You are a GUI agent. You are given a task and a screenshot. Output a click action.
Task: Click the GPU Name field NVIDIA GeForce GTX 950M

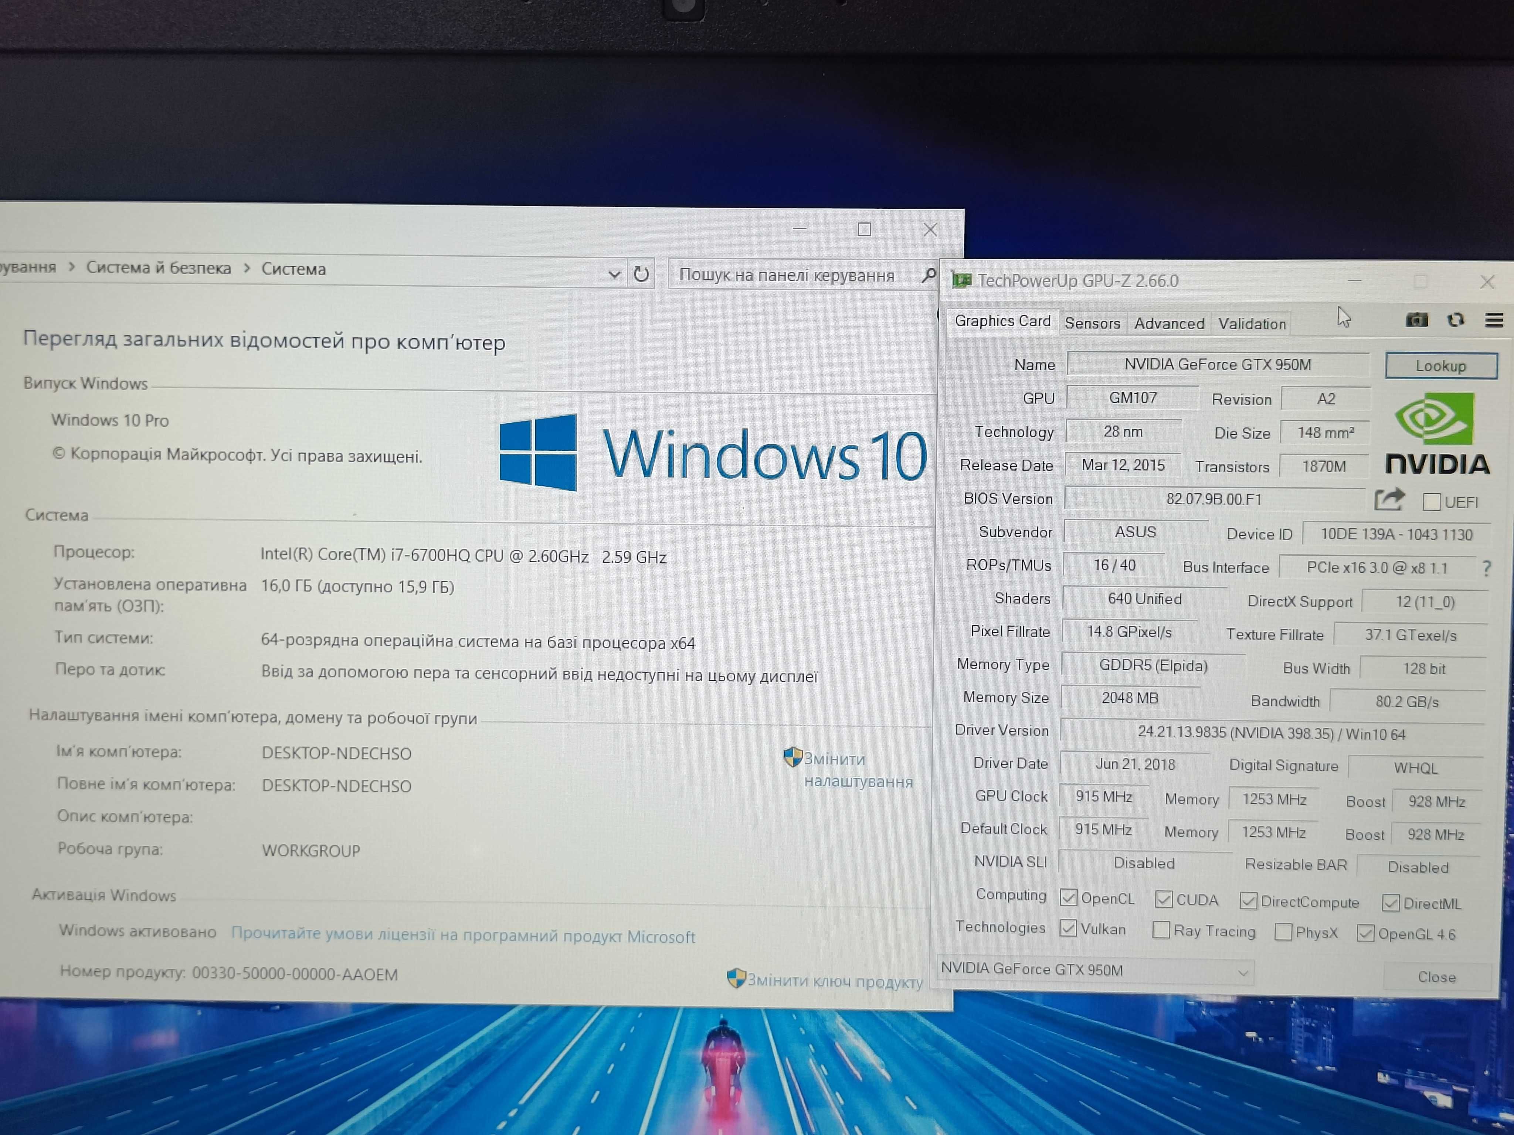pos(1218,365)
